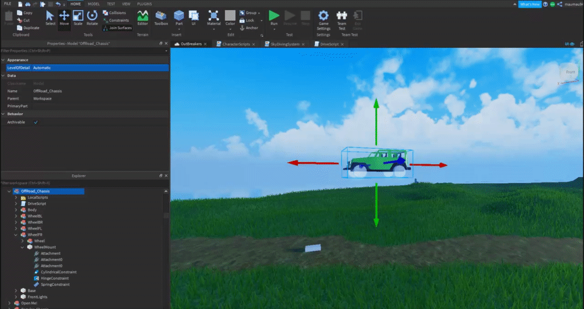Screen dimensions: 584x309
Task: Switch to the PLUGINS ribbon tab
Action: click(x=144, y=3)
